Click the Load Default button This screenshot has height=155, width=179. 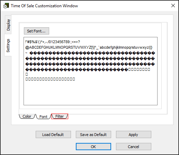coord(53,134)
